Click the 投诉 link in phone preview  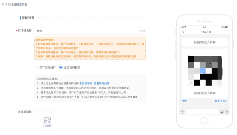click(184, 101)
